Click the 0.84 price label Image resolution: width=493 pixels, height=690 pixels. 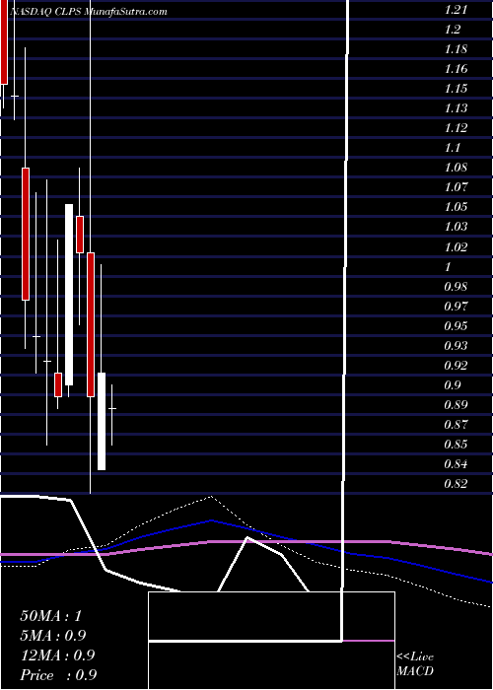(x=456, y=464)
